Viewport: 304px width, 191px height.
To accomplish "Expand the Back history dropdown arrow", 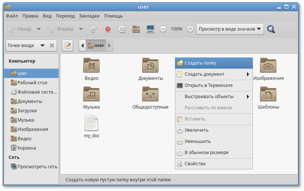I will (38, 29).
